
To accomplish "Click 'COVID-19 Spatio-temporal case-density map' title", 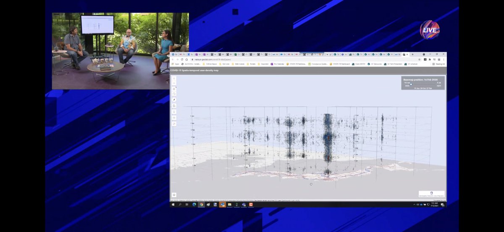I will pyautogui.click(x=194, y=70).
